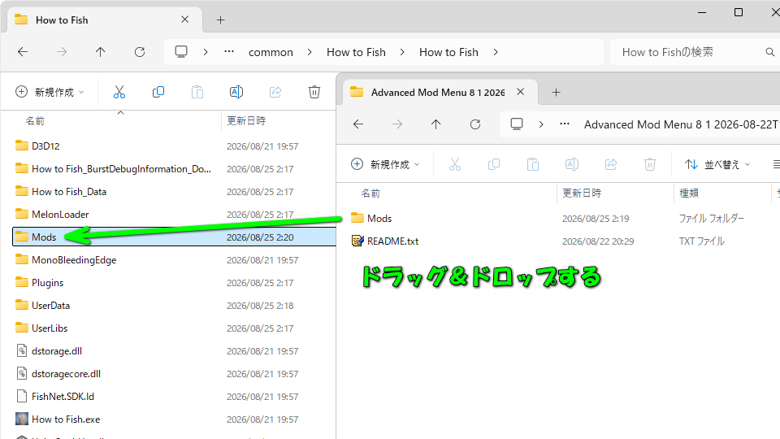780x439 pixels.
Task: Open 新規作成 dropdown in How to Fish window
Action: 50,92
